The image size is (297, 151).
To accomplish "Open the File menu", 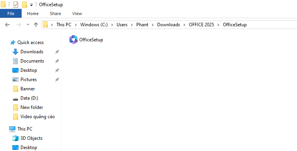I will 11,14.
